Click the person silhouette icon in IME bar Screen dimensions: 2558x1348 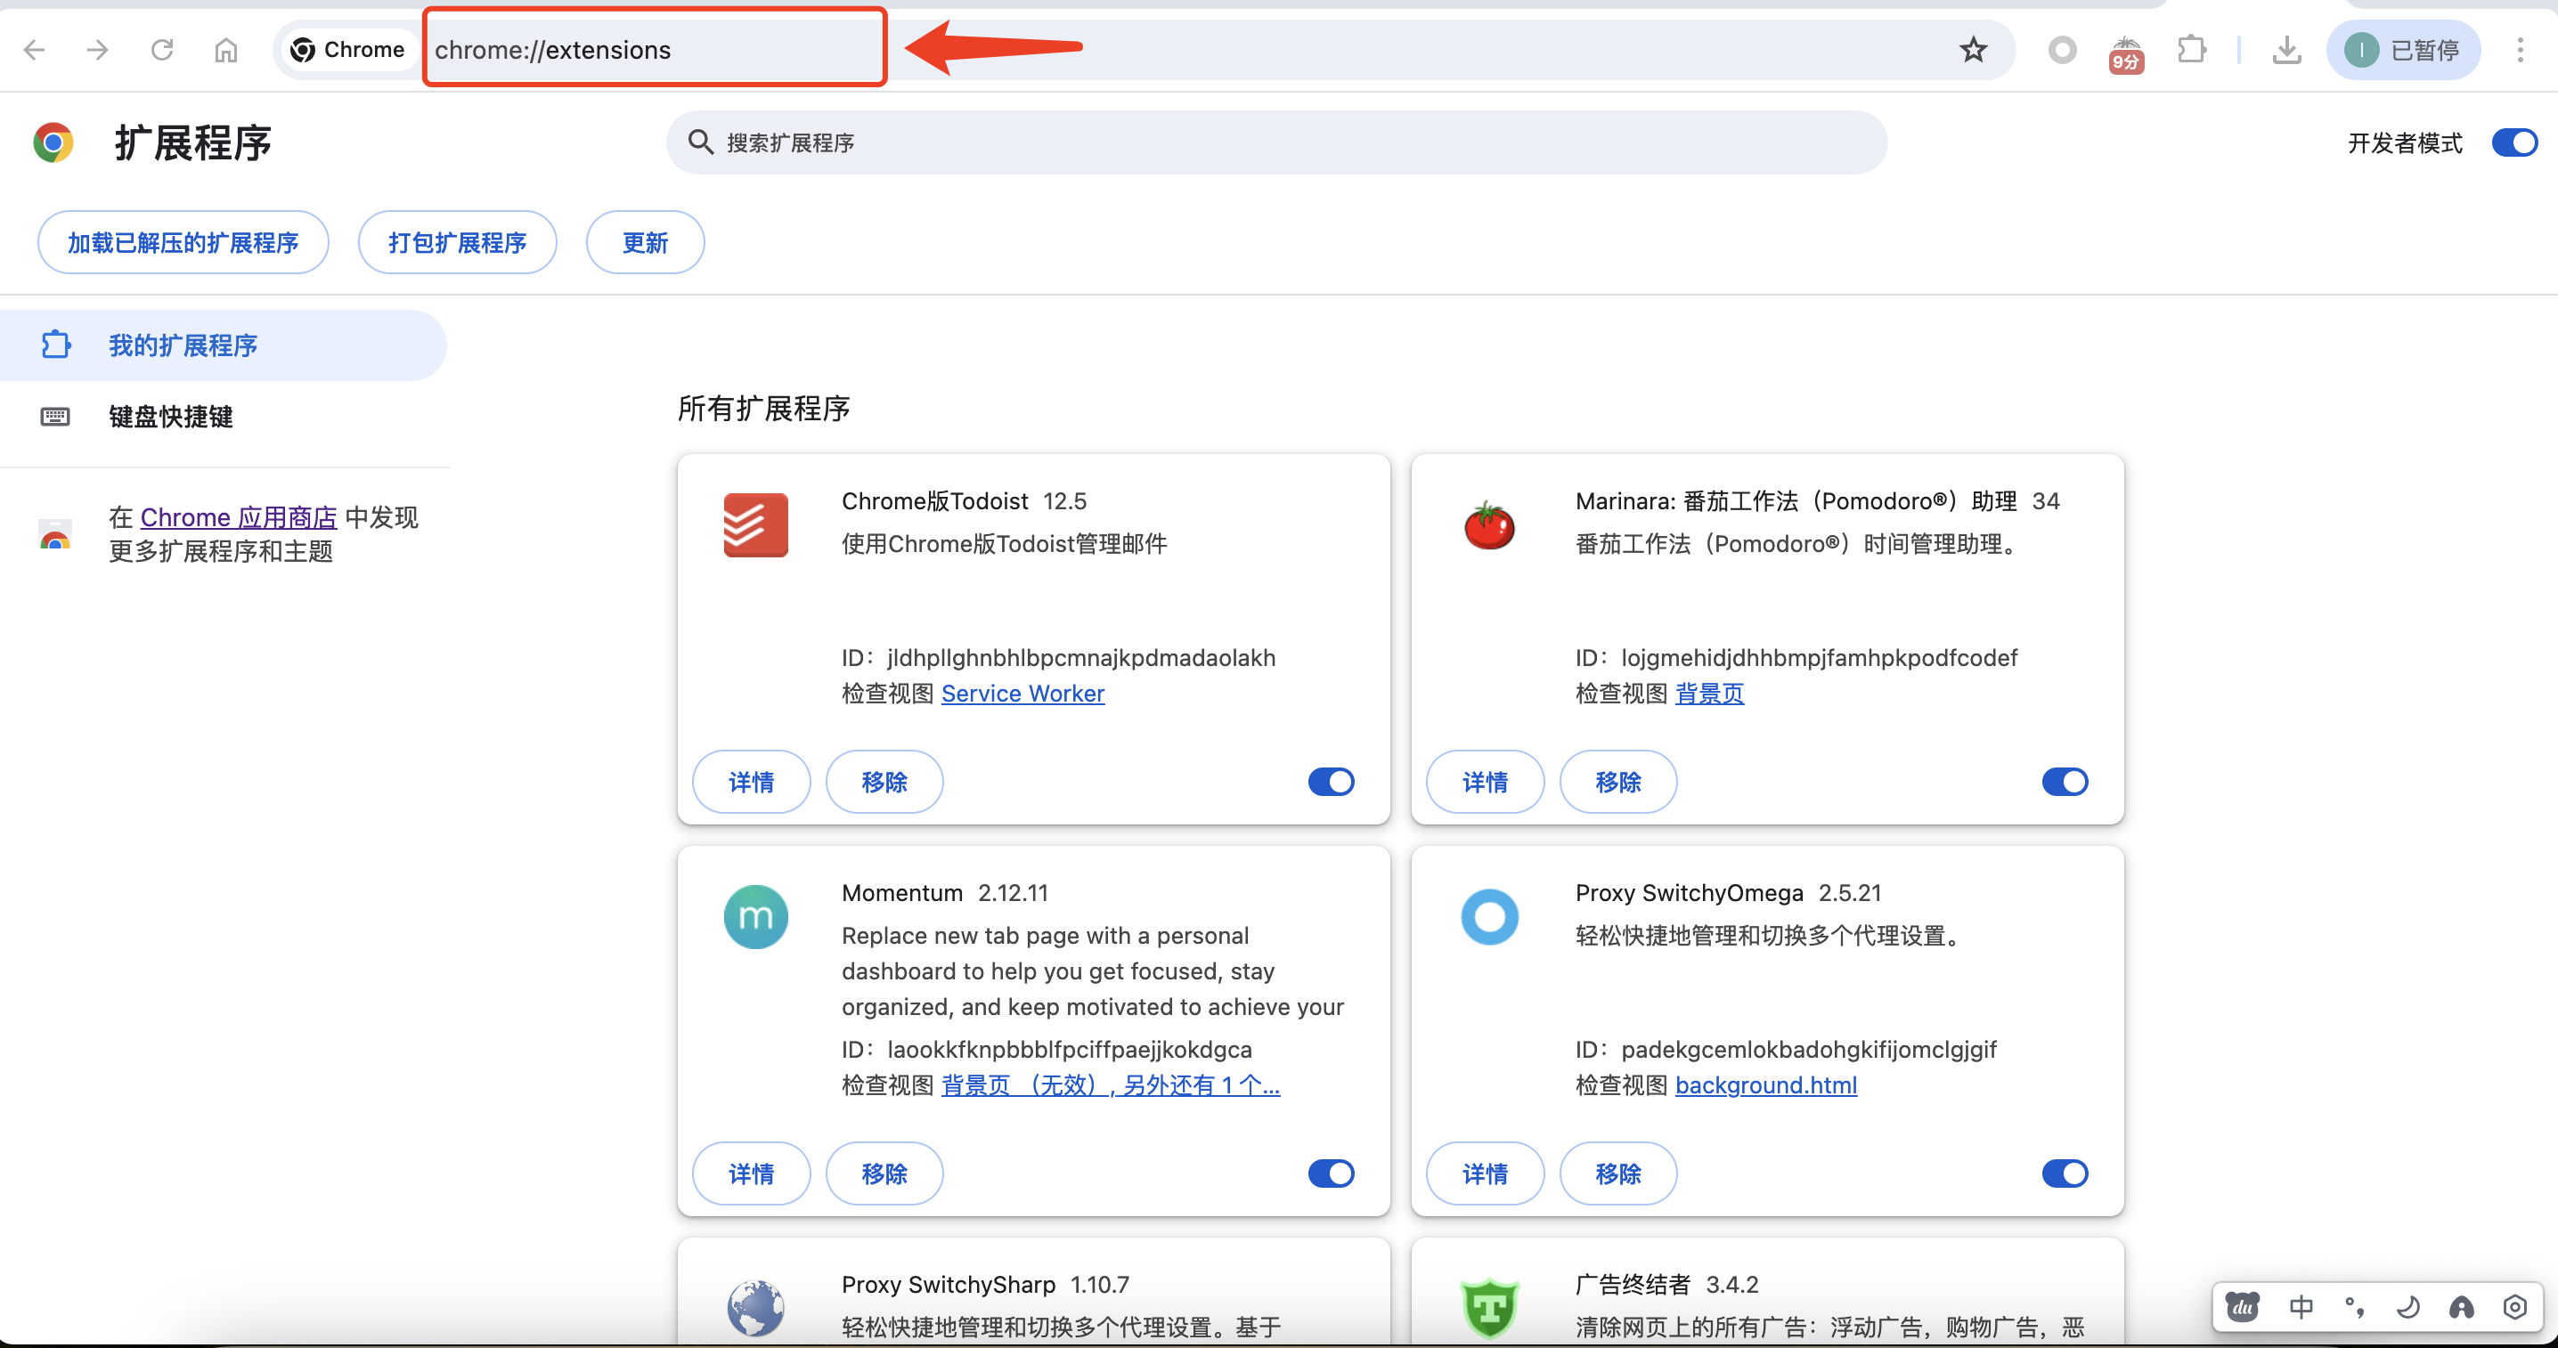2461,1306
